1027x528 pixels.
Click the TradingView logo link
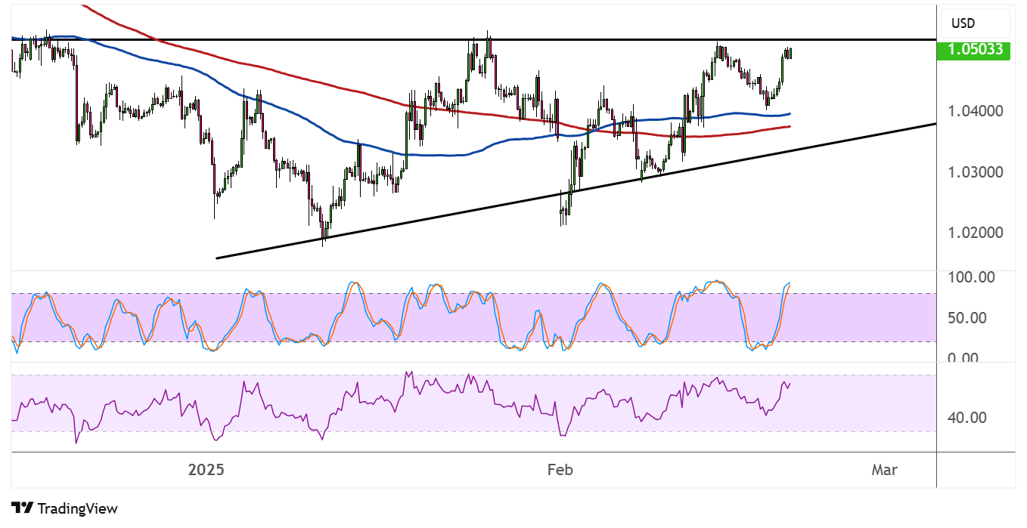(x=65, y=508)
